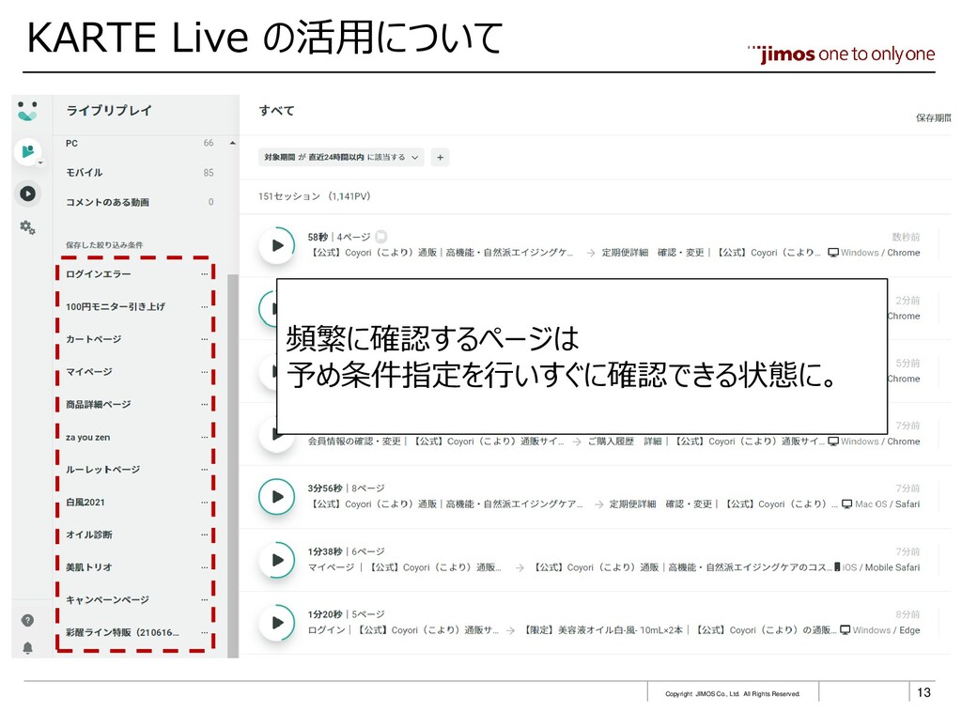Open more options for カートページ
Screen dimensions: 962x713
(204, 339)
